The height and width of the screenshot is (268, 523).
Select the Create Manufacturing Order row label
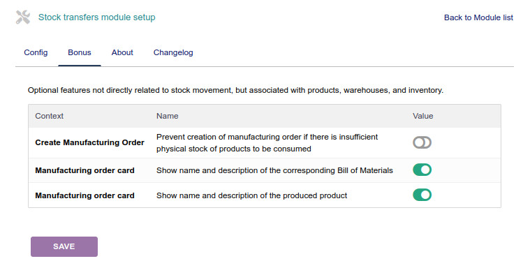pos(89,142)
